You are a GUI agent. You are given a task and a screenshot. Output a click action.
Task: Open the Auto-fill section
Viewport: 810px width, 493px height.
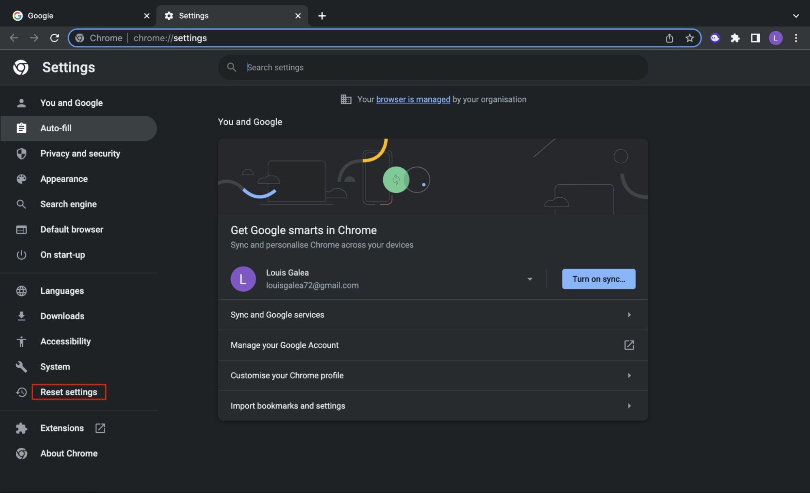point(79,128)
